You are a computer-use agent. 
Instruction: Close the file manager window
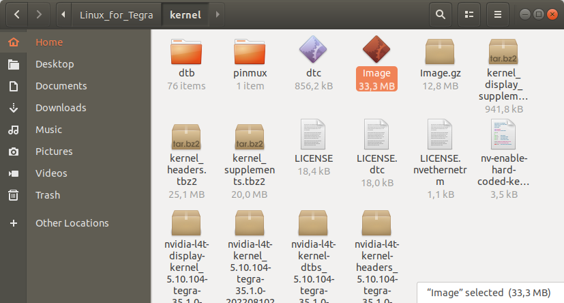click(552, 14)
